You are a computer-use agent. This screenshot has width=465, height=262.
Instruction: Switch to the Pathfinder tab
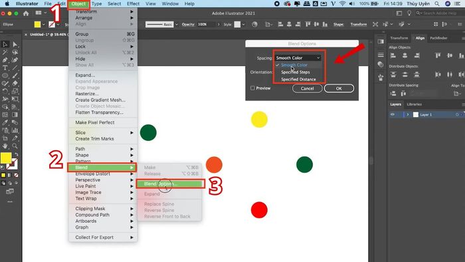(438, 38)
